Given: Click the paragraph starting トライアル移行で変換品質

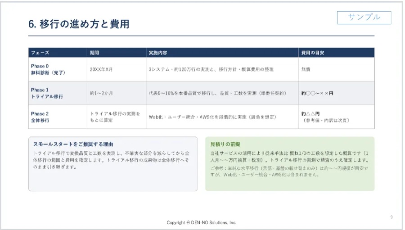Looking at the screenshot, I should 111,160.
